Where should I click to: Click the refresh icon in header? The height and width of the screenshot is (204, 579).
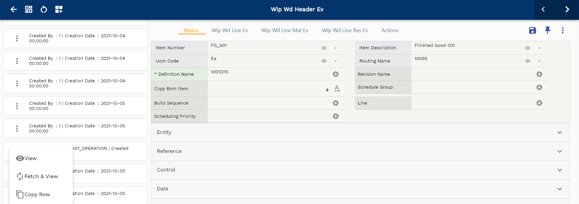(x=44, y=9)
